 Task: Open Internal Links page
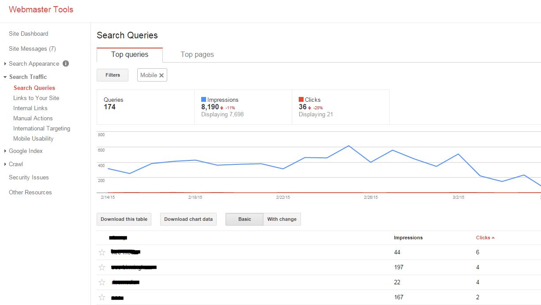coord(30,108)
